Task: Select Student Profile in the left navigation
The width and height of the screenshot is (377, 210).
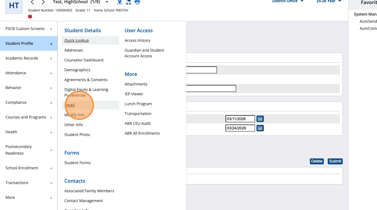Action: point(28,43)
